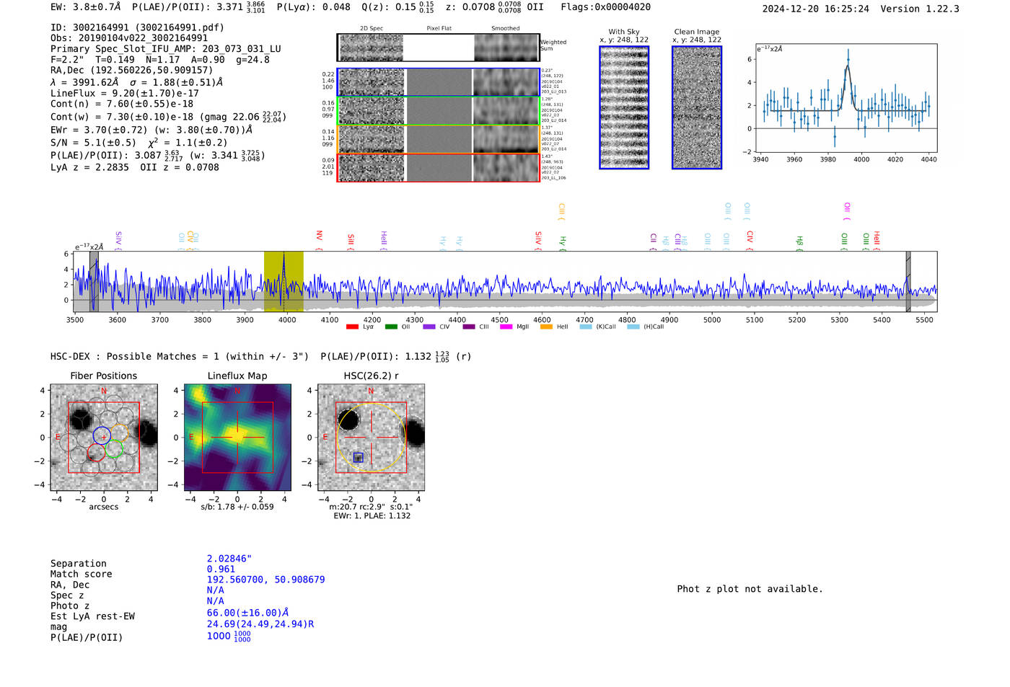
Task: Click the Weighted Sum 2D spectrum row
Action: (438, 48)
